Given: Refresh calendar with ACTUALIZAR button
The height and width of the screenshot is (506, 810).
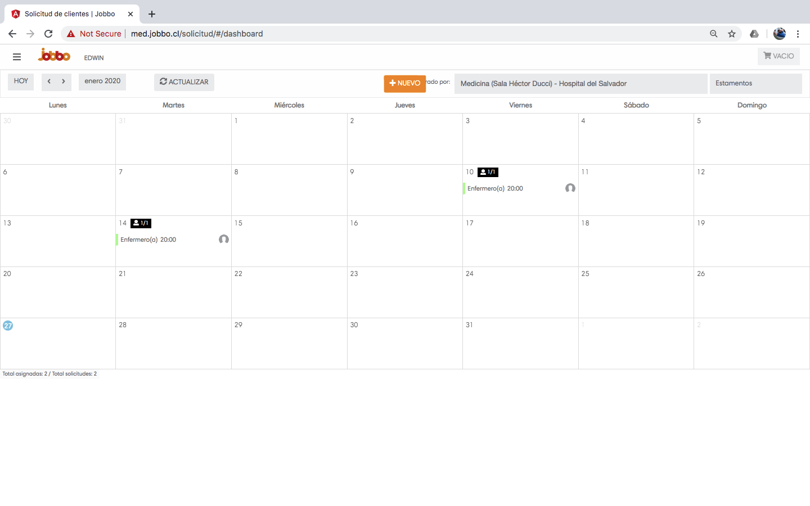Looking at the screenshot, I should tap(184, 82).
